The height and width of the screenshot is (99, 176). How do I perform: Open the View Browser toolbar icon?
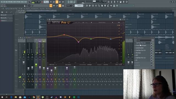click(99, 5)
